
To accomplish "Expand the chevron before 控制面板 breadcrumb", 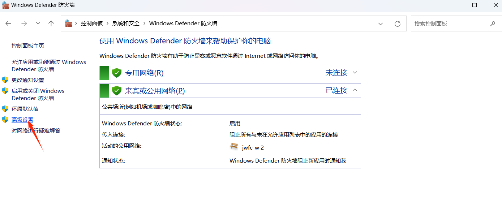I will 76,23.
